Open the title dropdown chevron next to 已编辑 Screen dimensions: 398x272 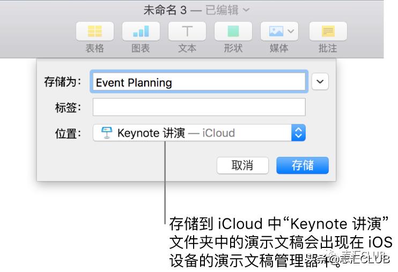246,10
